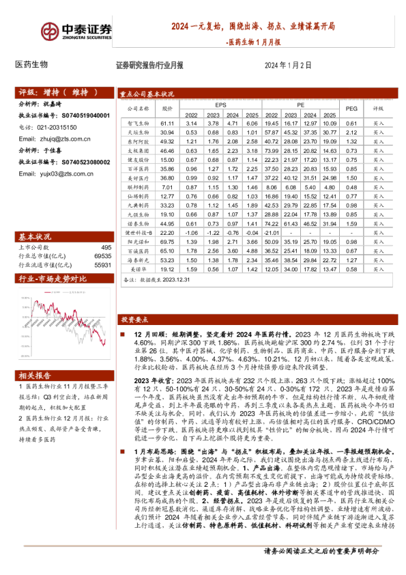406x575 pixels.
Task: Click company name '东阿阿胶'
Action: tap(138, 141)
